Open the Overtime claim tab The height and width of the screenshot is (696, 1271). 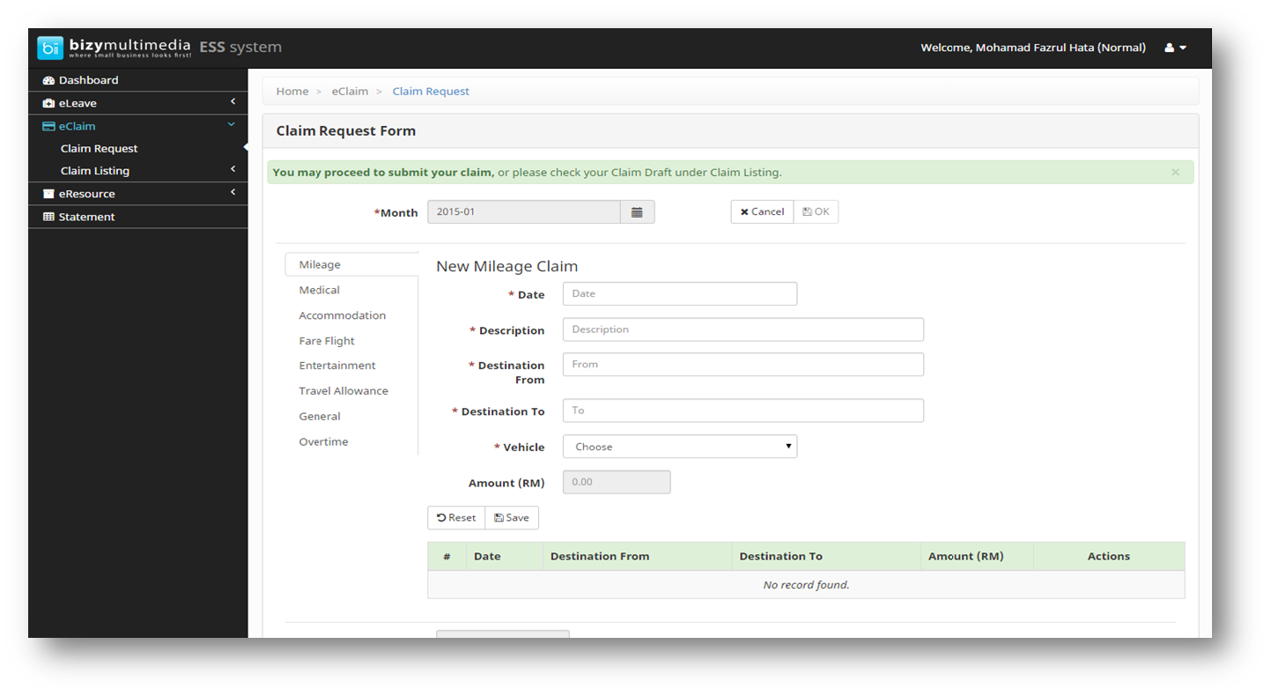(x=323, y=441)
